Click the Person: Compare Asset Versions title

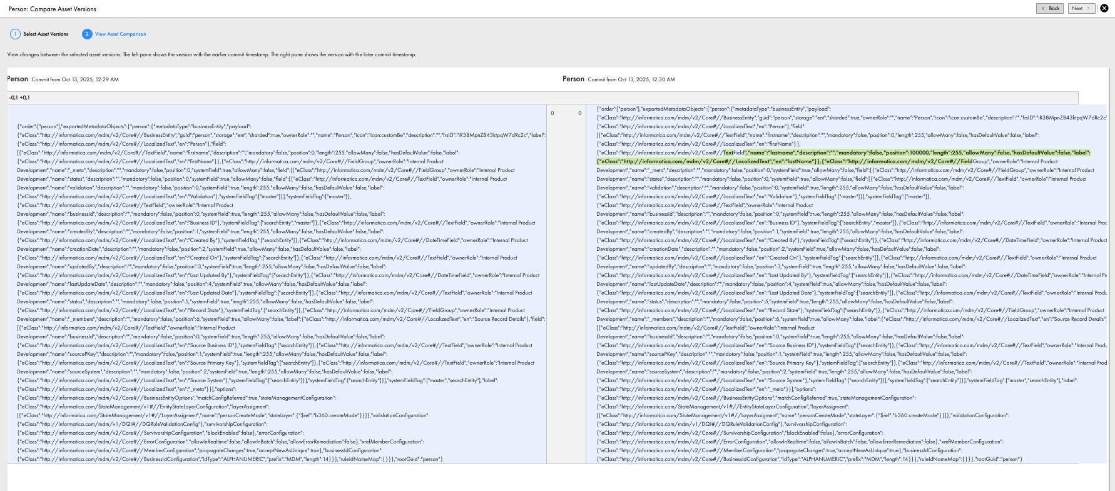click(x=53, y=9)
